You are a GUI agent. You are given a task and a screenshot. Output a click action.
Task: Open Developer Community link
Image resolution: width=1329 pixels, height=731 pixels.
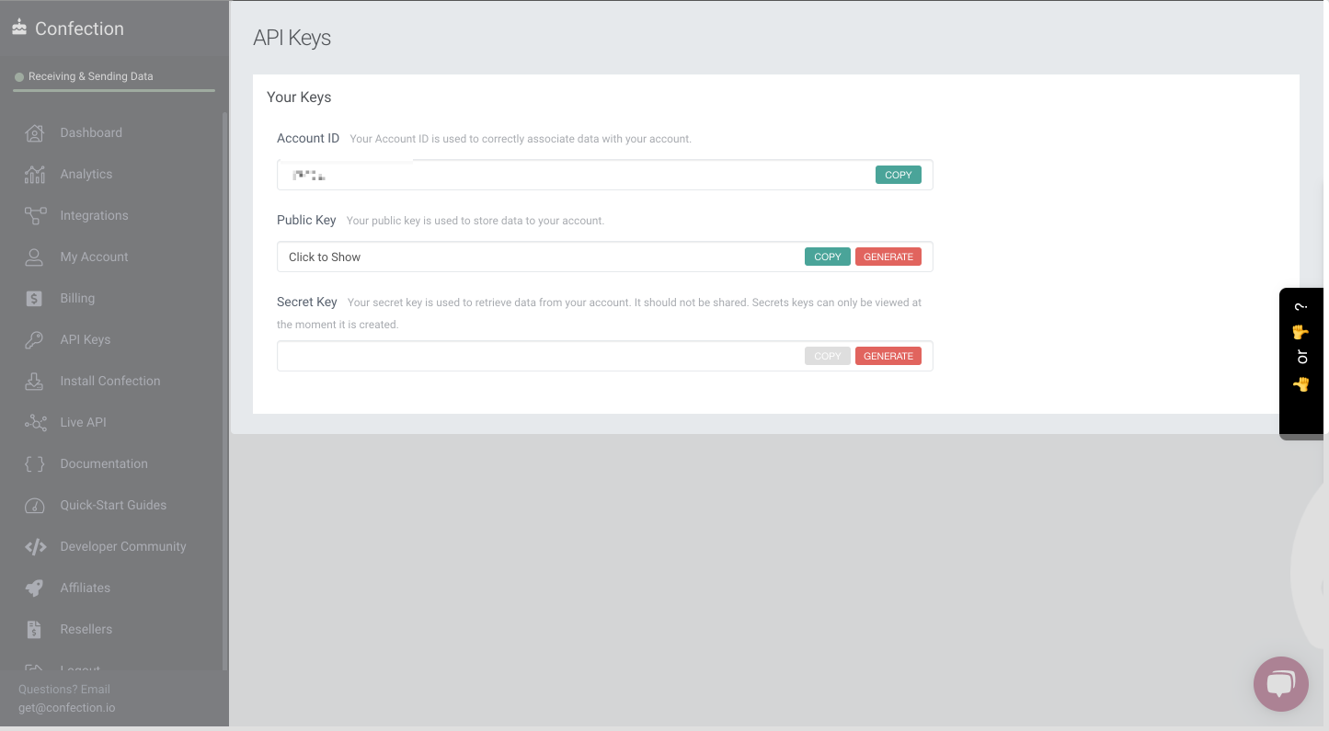pyautogui.click(x=122, y=547)
